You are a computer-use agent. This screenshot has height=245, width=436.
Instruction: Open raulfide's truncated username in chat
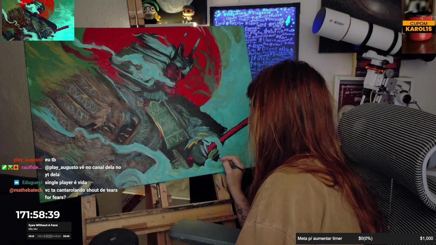pos(32,167)
